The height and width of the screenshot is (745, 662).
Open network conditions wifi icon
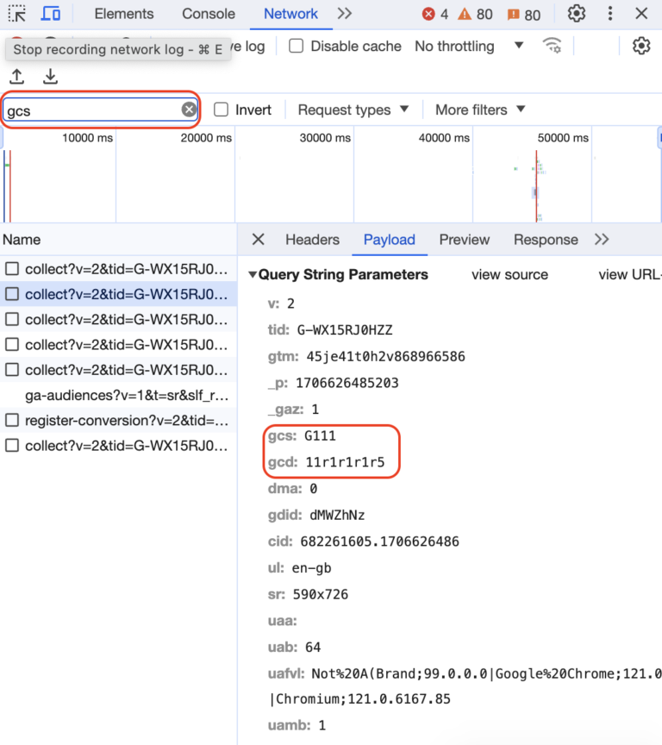[552, 47]
